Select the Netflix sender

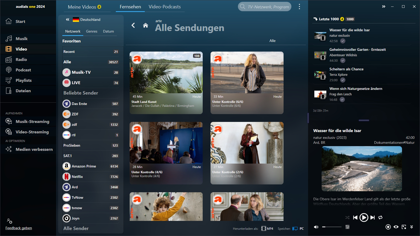point(91,177)
